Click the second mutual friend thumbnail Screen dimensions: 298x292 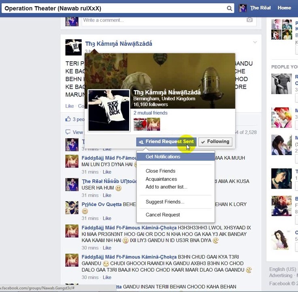coord(153,124)
